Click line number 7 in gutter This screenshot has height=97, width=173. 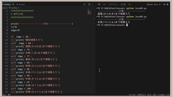[7, 30]
